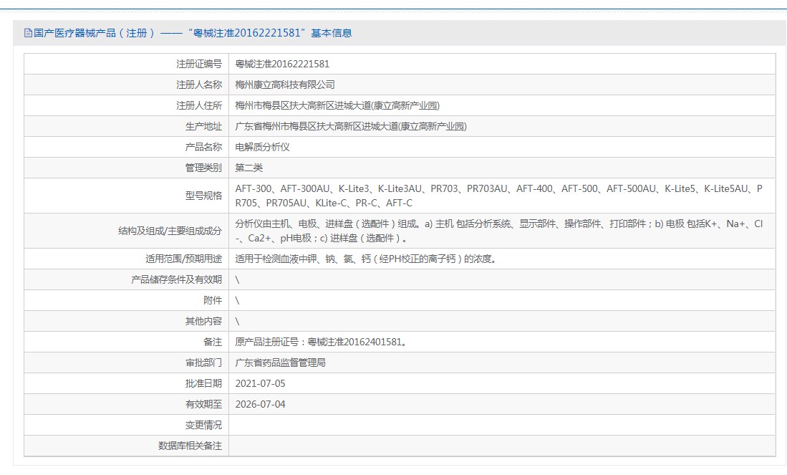The height and width of the screenshot is (475, 787).
Task: Select registration number 粤械注准20162221581 in the table
Action: [x=282, y=64]
